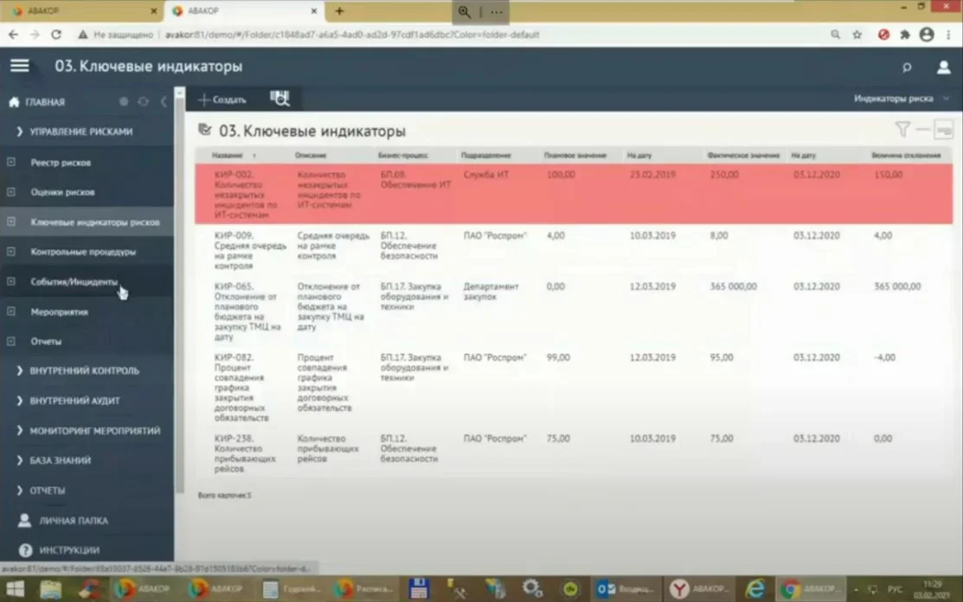Click the ИНСТРУКЦИИ question mark icon

click(25, 550)
